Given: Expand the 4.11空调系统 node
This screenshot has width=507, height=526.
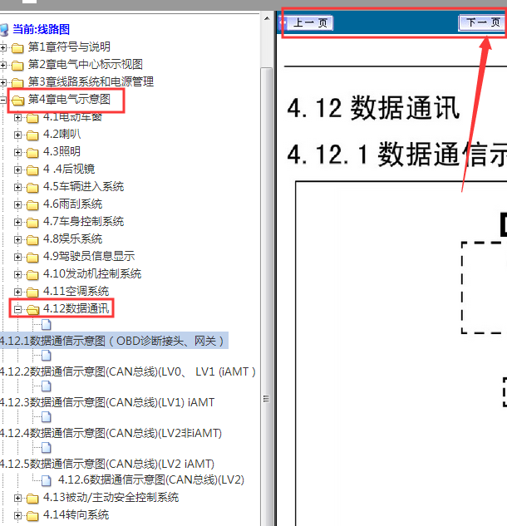Looking at the screenshot, I should pos(17,292).
